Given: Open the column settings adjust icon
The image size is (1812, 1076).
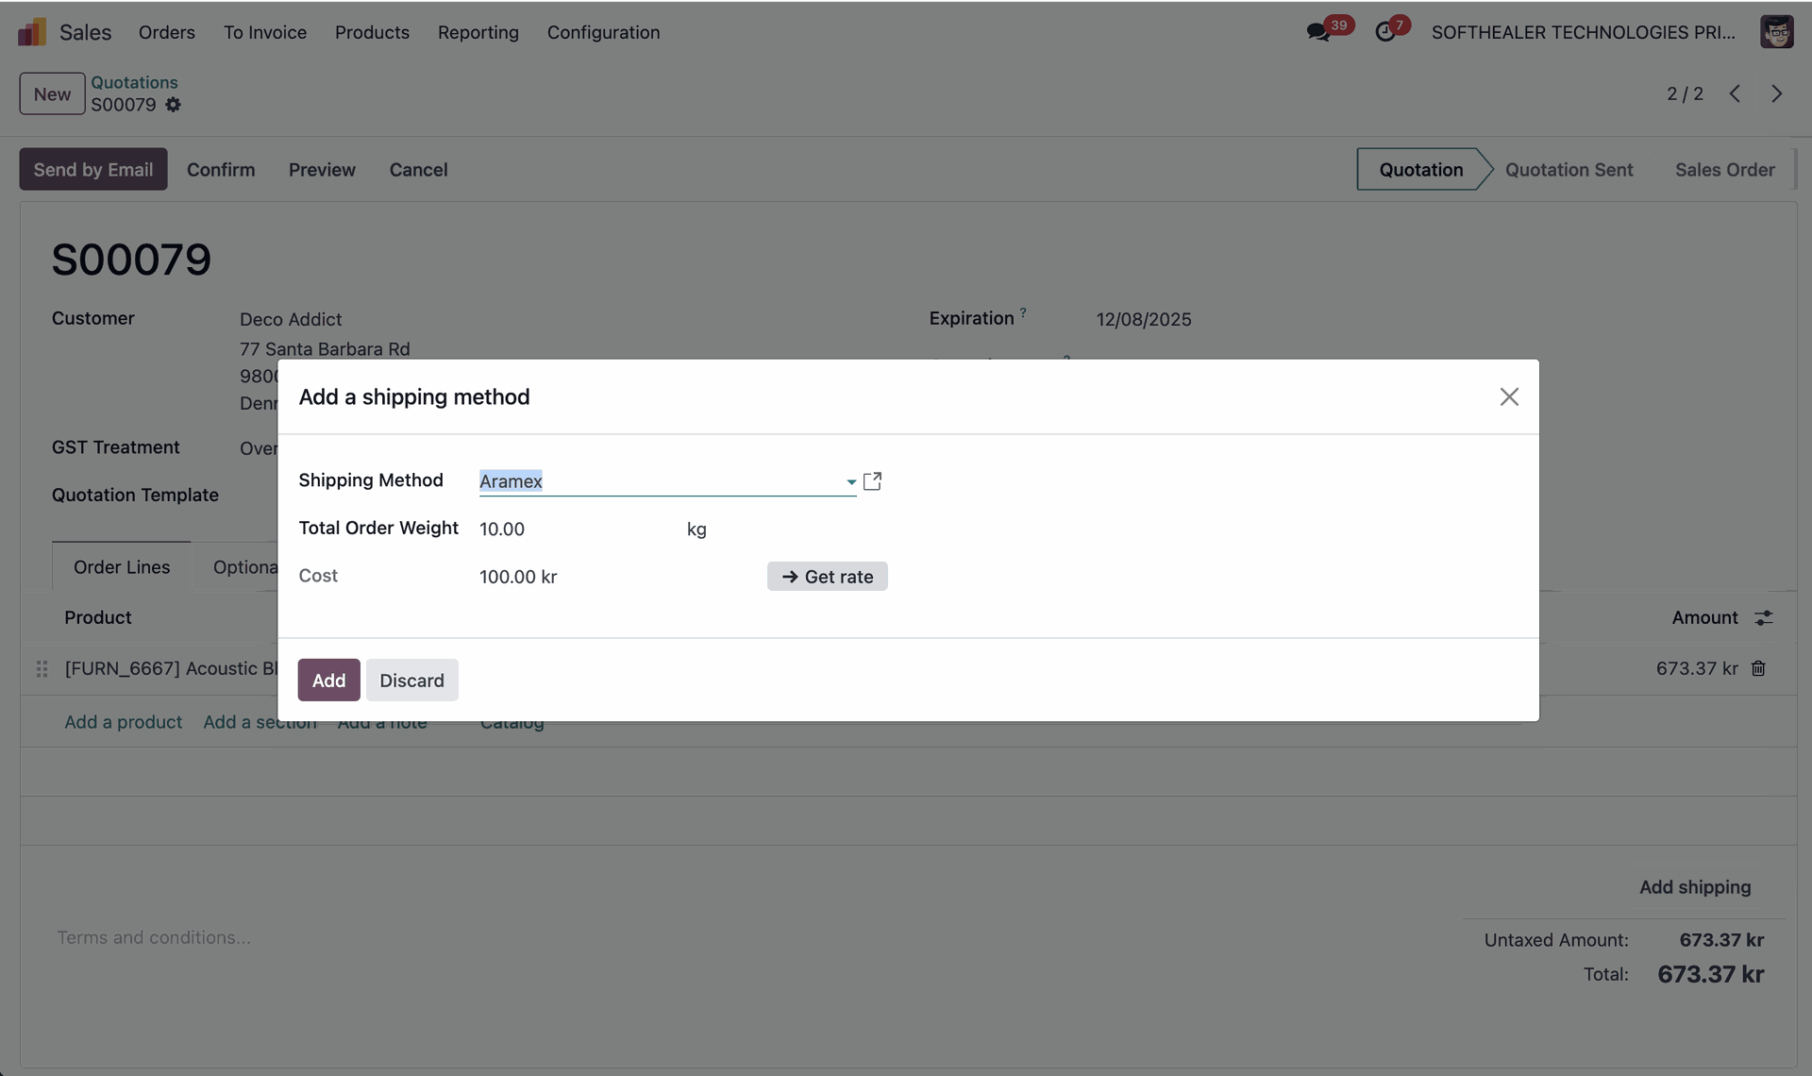Looking at the screenshot, I should 1763,617.
